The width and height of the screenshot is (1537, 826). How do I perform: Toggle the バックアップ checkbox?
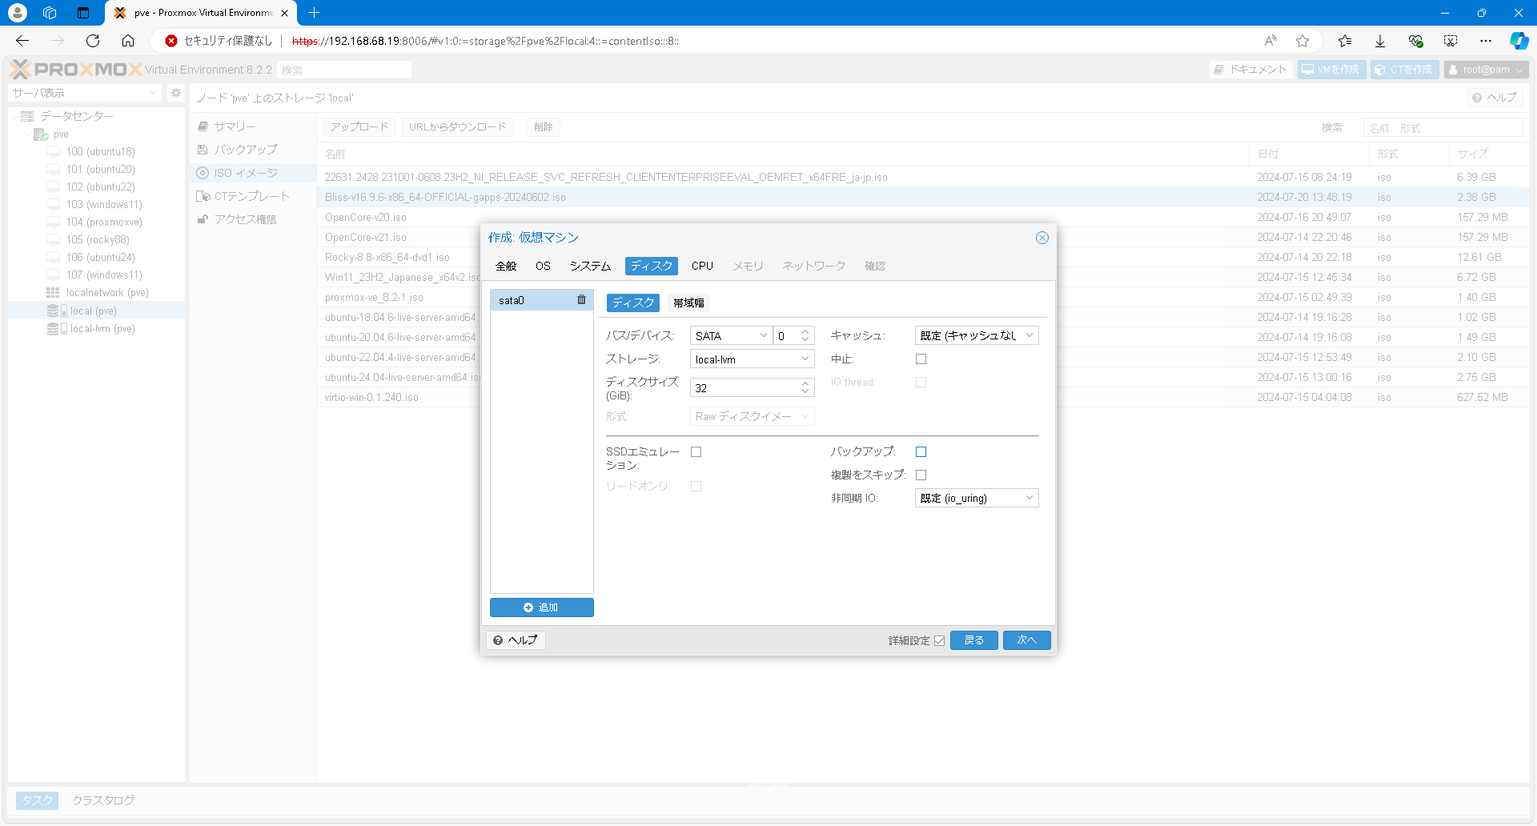921,452
